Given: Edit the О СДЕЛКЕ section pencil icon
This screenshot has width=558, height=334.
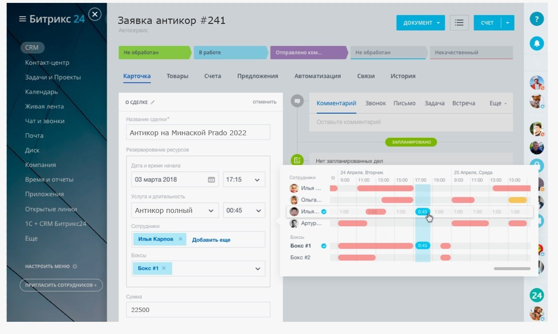Looking at the screenshot, I should coord(152,102).
